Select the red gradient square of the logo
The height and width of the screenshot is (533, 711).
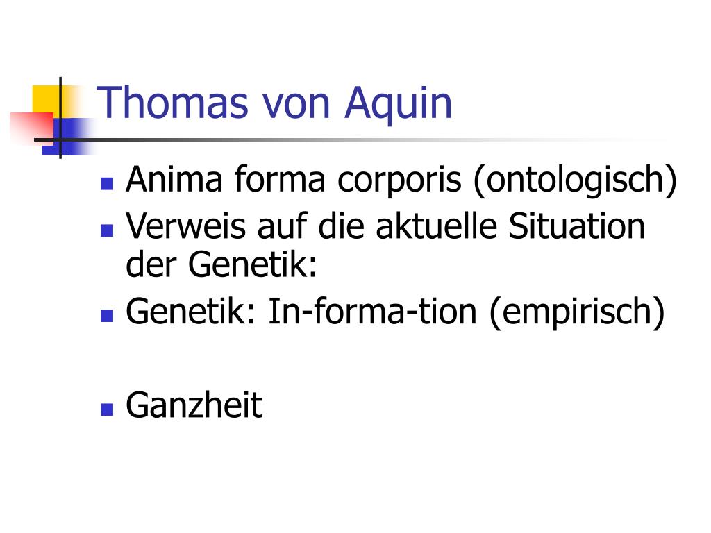click(x=31, y=128)
